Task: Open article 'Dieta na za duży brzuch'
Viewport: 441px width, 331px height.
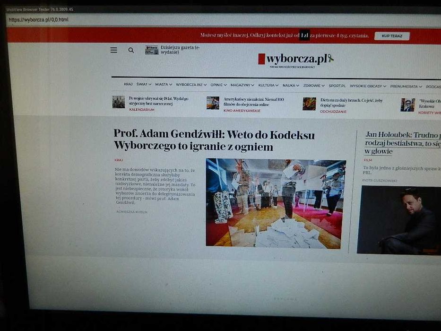Action: click(x=351, y=103)
